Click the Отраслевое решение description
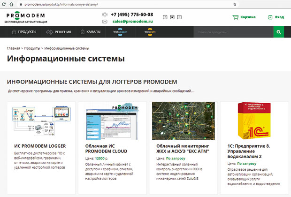 [x=253, y=176]
